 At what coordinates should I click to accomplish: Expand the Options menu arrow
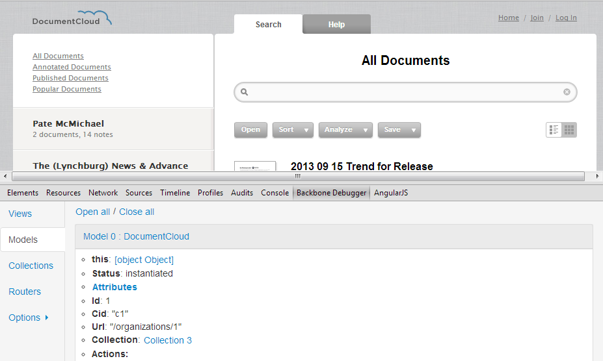click(x=47, y=317)
